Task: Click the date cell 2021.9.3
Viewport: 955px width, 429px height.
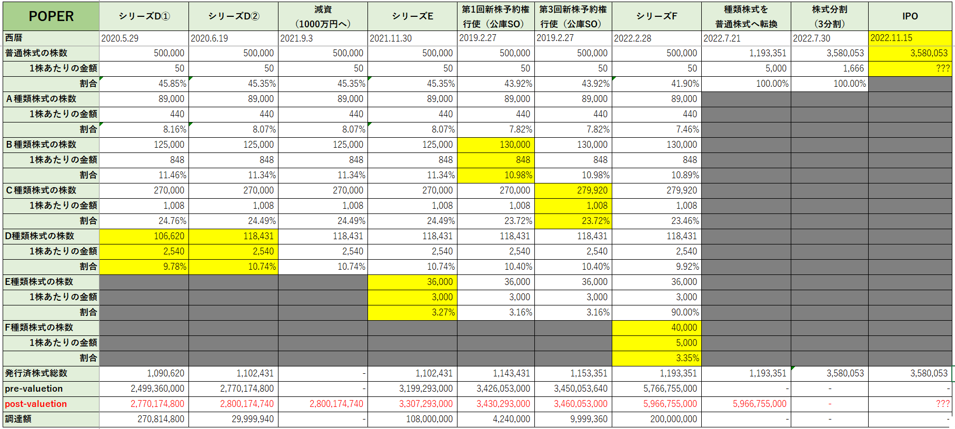Action: (x=323, y=38)
